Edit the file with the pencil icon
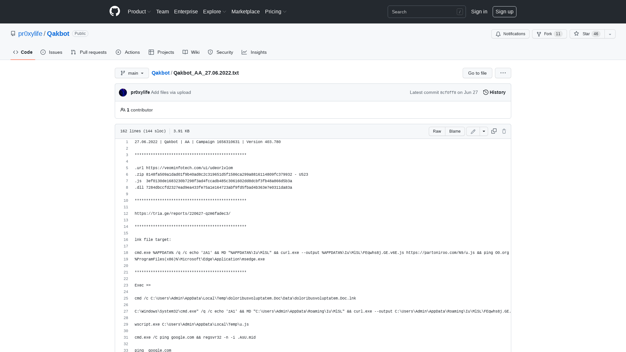626x352 pixels. [x=473, y=131]
